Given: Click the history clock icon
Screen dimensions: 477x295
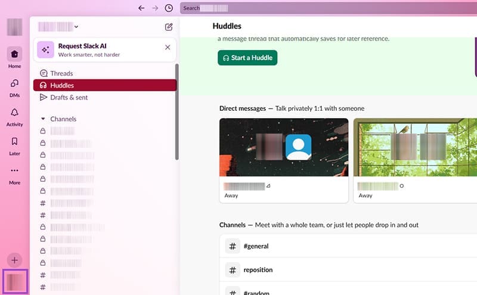Looking at the screenshot, I should point(169,8).
